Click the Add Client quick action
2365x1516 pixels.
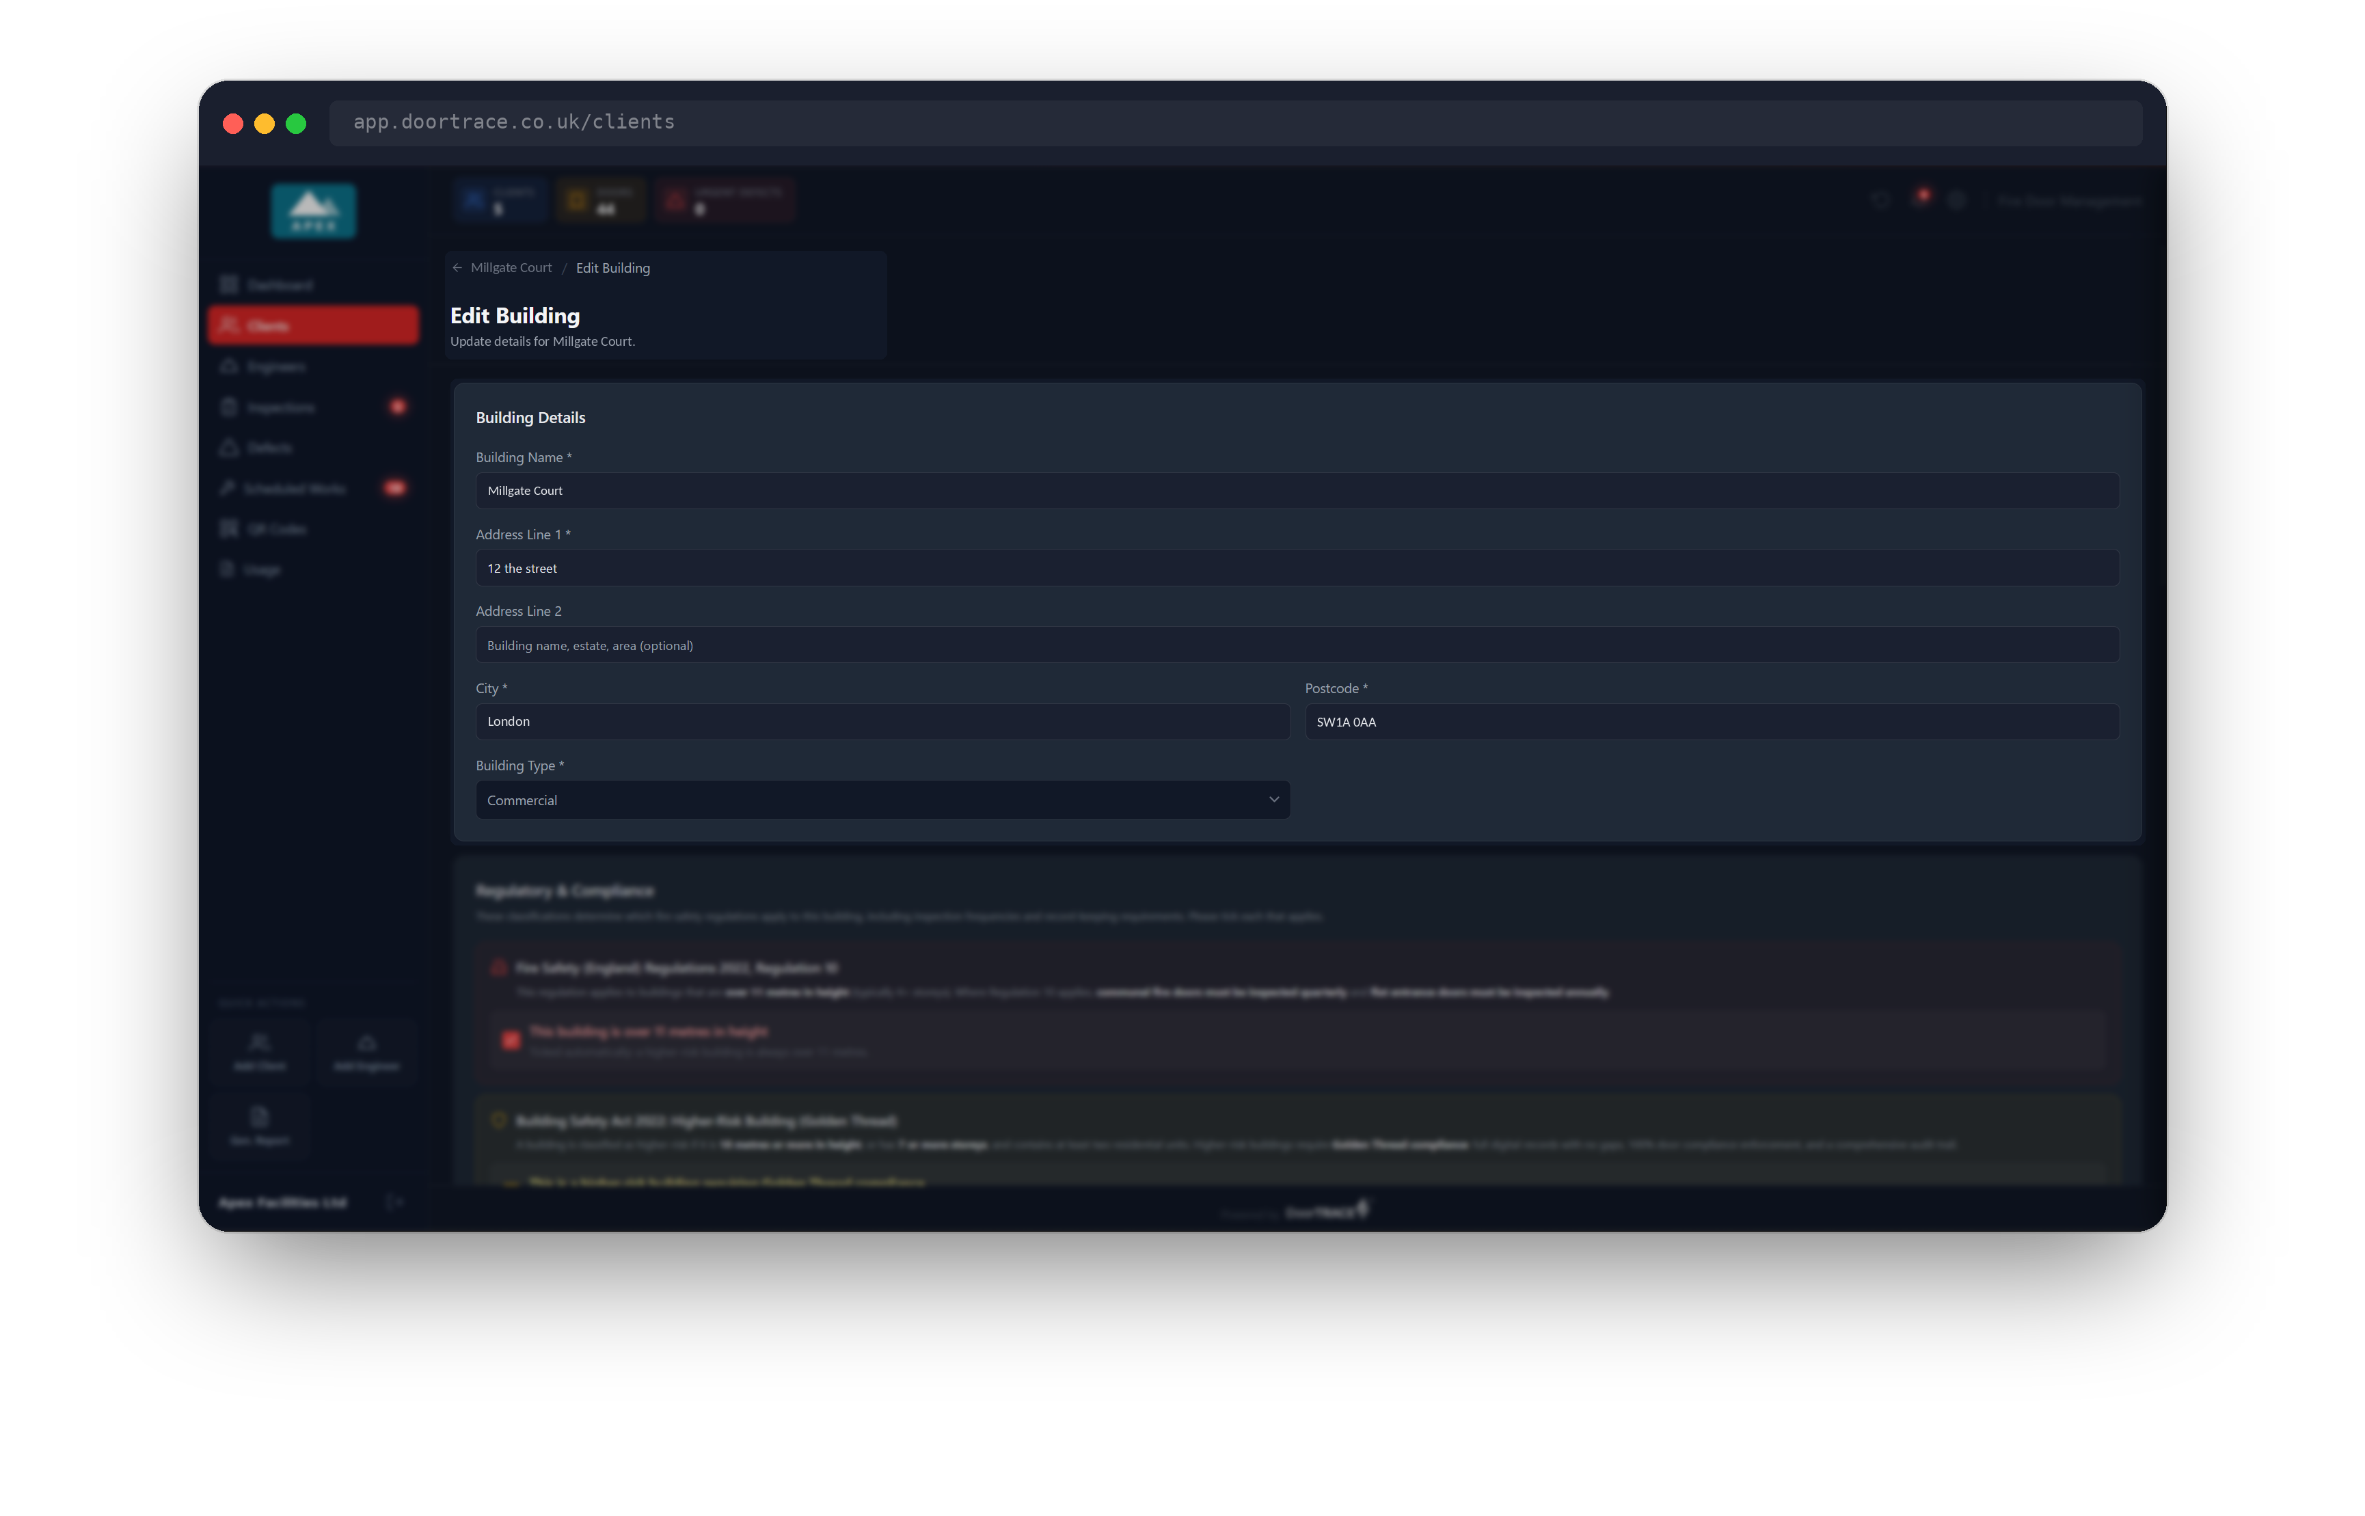[260, 1053]
